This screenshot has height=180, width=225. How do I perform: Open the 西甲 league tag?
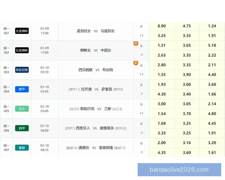(x=22, y=128)
